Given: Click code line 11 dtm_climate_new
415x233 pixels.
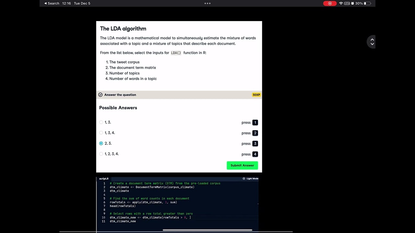Looking at the screenshot, I should pyautogui.click(x=123, y=221).
